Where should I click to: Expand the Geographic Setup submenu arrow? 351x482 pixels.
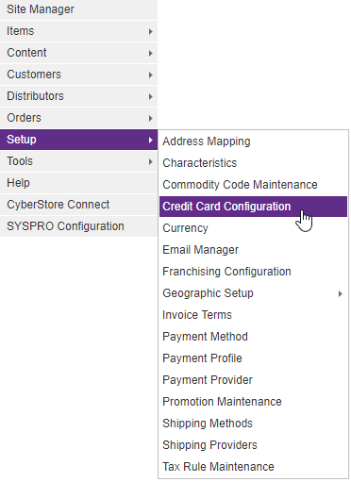point(340,294)
